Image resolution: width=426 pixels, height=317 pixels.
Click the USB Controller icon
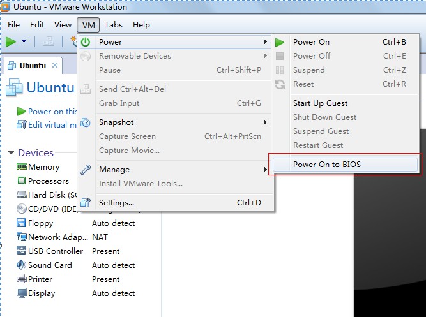click(21, 251)
